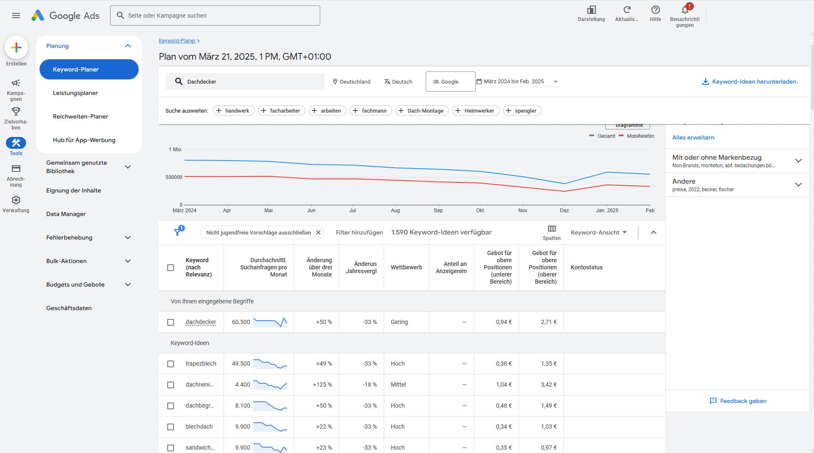Collapse the table panel with up chevron

click(x=653, y=232)
